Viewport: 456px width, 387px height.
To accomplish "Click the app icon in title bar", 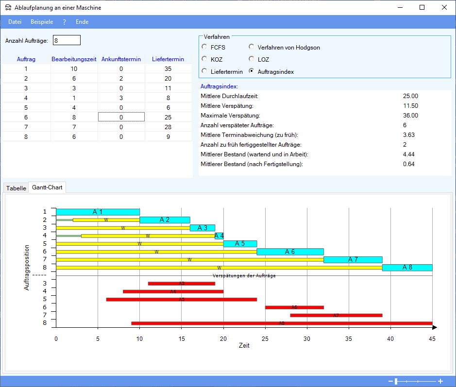I will click(8, 8).
